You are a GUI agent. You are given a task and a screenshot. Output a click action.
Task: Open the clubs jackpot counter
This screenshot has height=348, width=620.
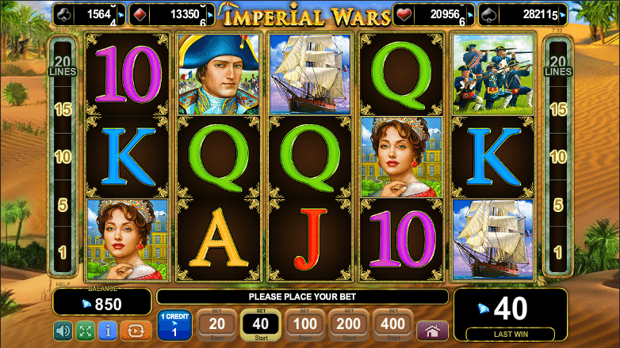click(x=90, y=15)
